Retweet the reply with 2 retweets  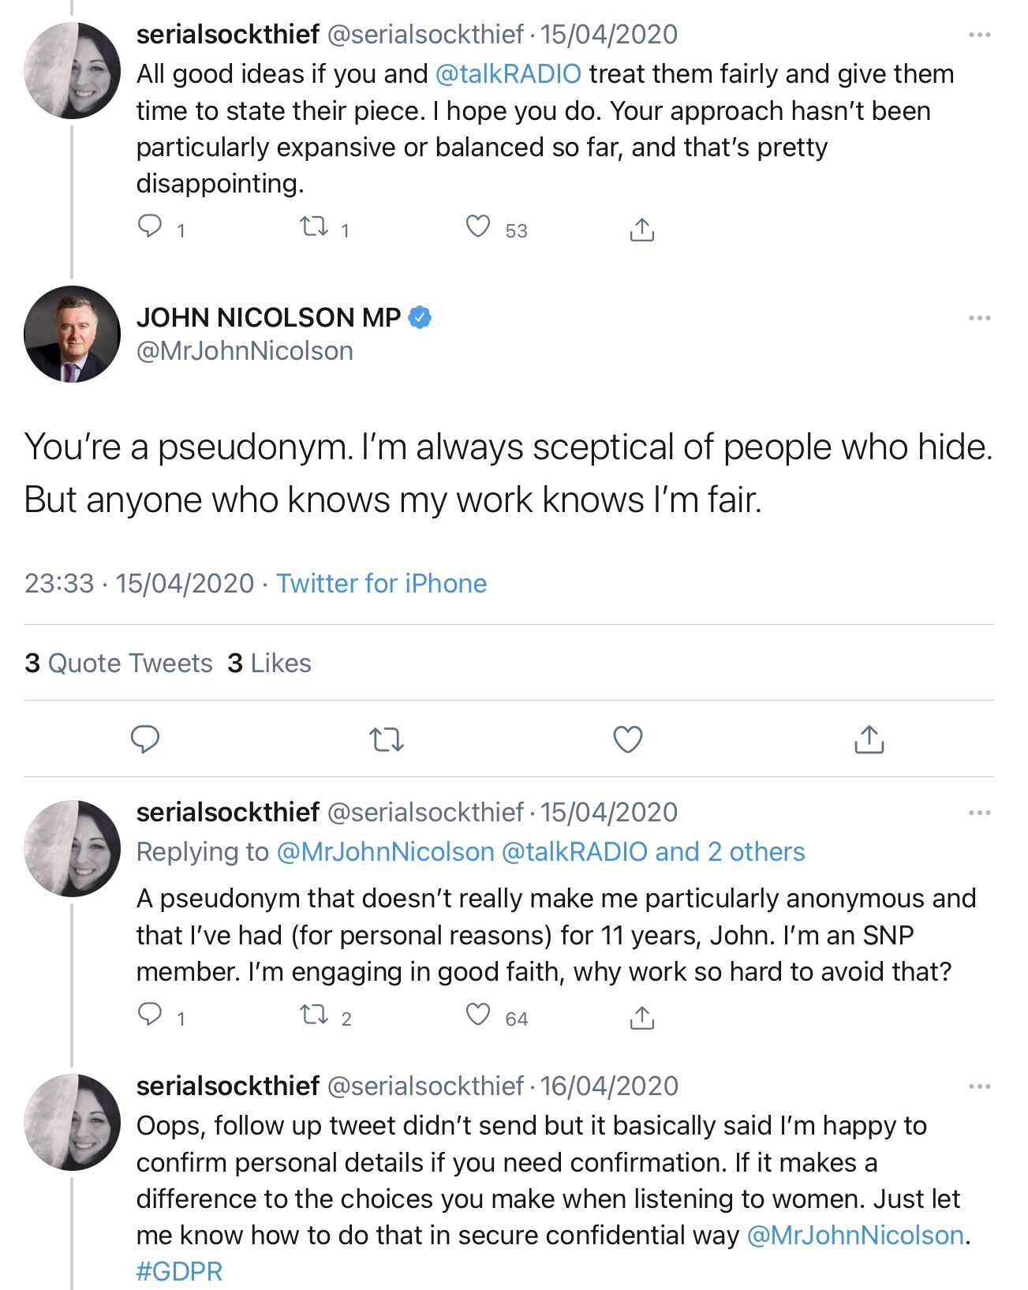point(315,1015)
